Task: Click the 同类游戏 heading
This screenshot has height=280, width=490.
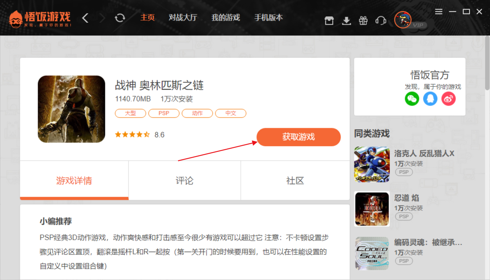Action: (x=372, y=133)
